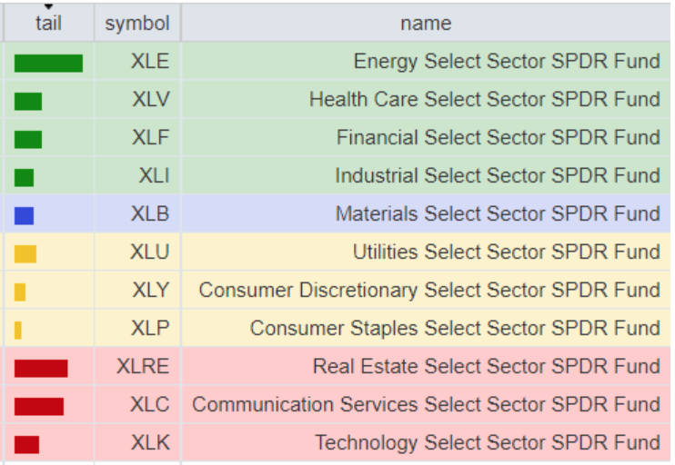Select the XLF symbol cell

tap(150, 138)
